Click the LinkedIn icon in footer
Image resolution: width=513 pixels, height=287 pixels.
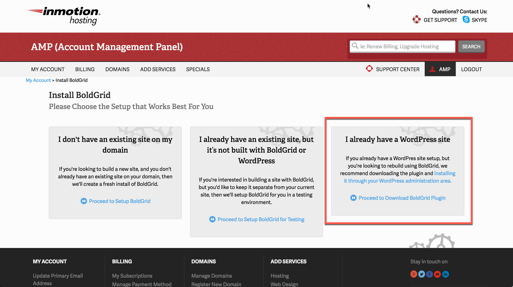coord(445,274)
